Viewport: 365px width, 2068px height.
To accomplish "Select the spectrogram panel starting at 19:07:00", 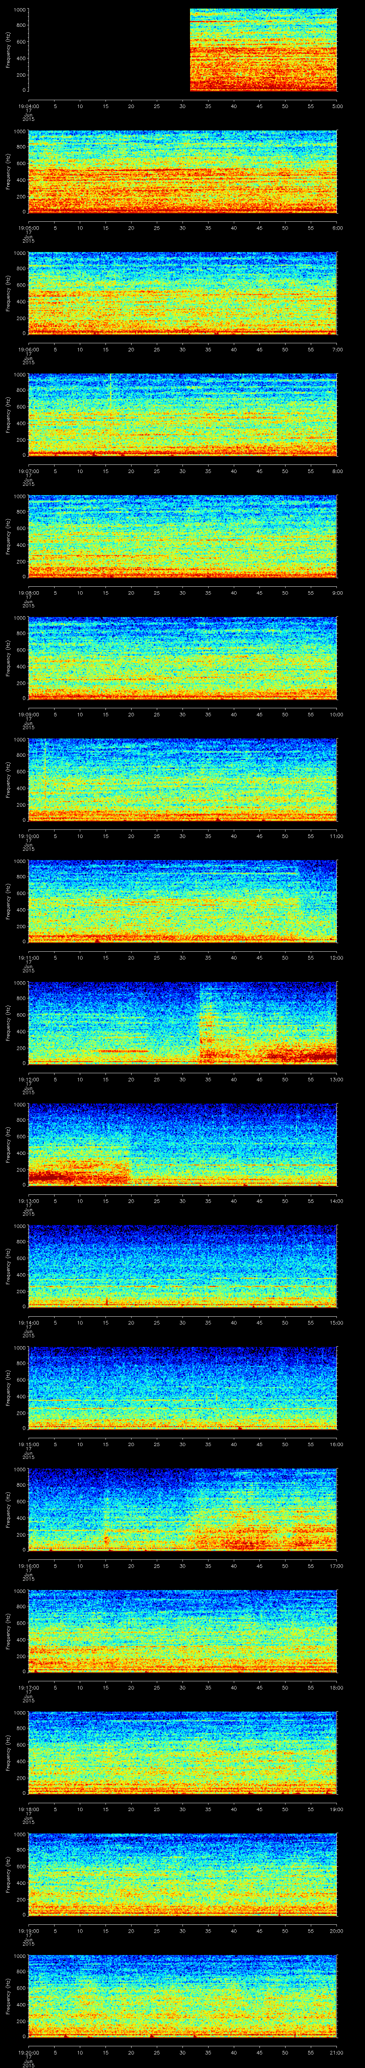I will pyautogui.click(x=183, y=415).
